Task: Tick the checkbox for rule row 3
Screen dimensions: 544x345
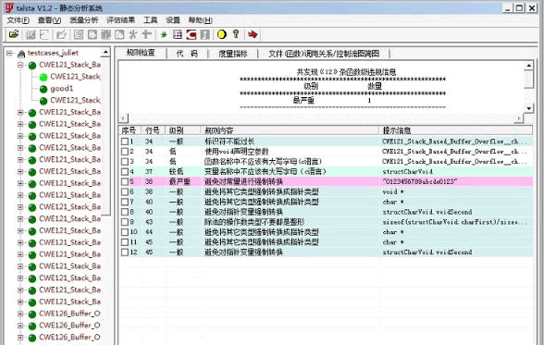Action: click(125, 162)
